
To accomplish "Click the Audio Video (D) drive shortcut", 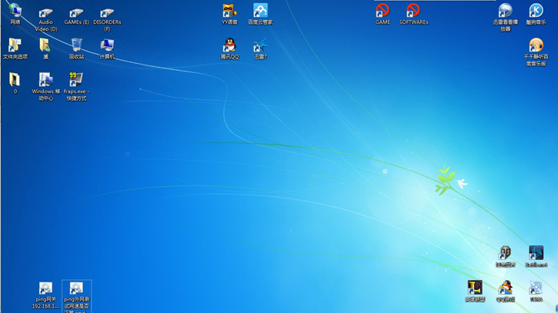I will click(45, 13).
